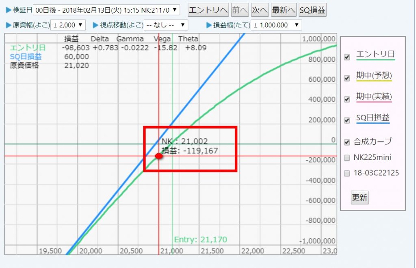This screenshot has width=416, height=268.
Task: Click the Gamma value -0.0222
Action: coord(135,48)
